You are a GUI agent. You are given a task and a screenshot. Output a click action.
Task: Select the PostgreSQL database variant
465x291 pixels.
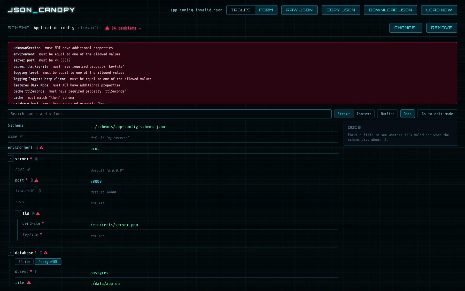[48, 262]
